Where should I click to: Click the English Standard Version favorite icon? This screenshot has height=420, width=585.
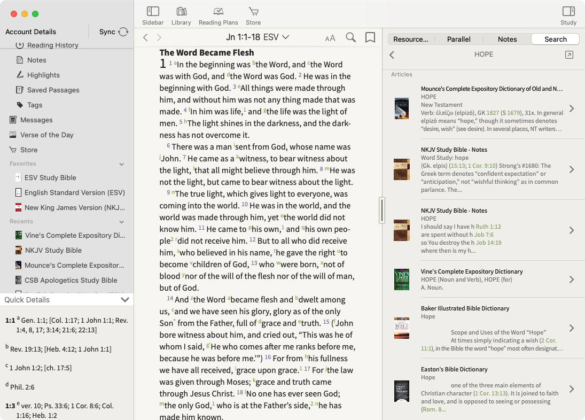pyautogui.click(x=18, y=192)
